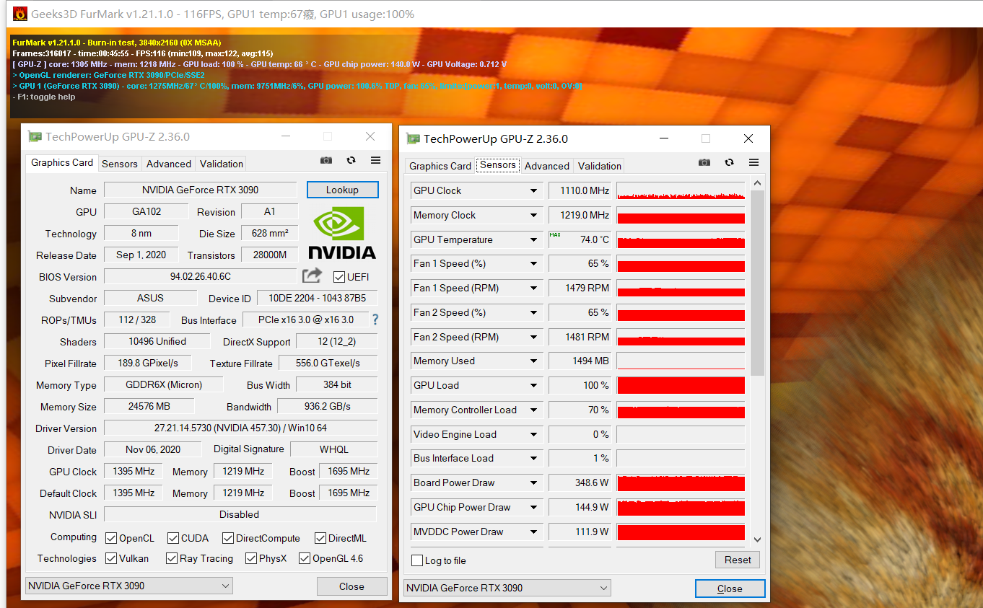983x608 pixels.
Task: Toggle the UEFI checkbox
Action: (x=339, y=277)
